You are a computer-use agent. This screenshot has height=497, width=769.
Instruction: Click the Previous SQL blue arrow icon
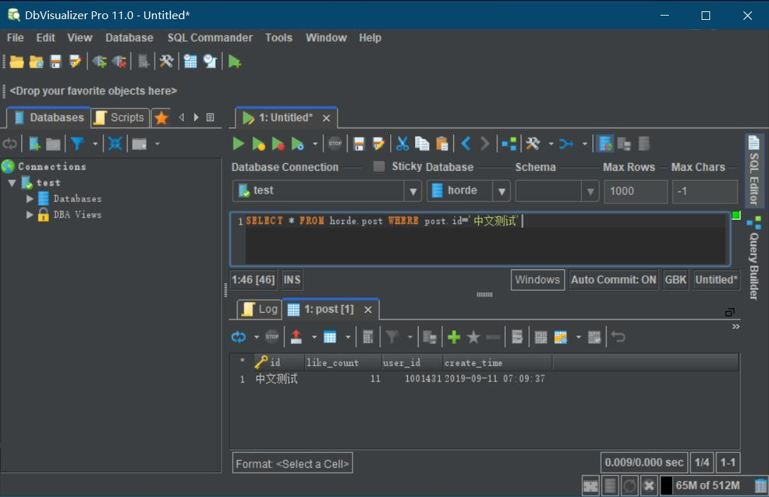[466, 144]
